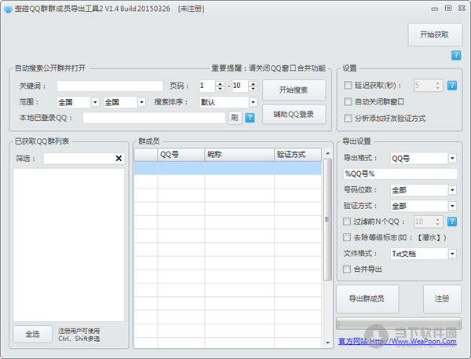The width and height of the screenshot is (471, 359).
Task: Check the 合并导出 option
Action: (347, 269)
